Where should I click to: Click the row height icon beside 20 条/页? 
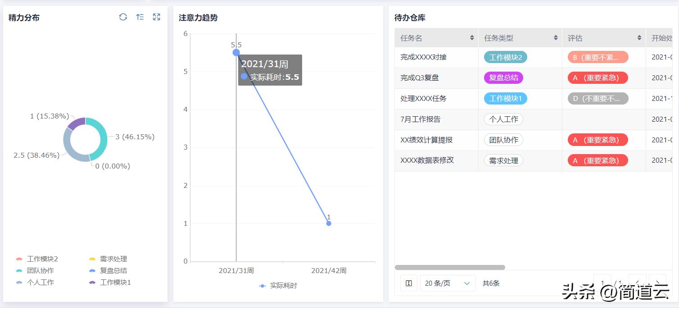point(409,283)
